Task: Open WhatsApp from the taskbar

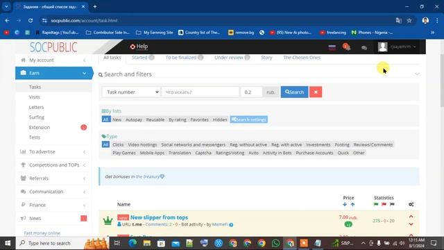Action: tap(275, 243)
